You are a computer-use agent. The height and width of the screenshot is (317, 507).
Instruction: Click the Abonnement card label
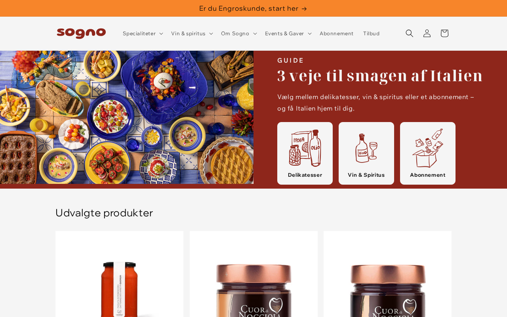(x=428, y=175)
